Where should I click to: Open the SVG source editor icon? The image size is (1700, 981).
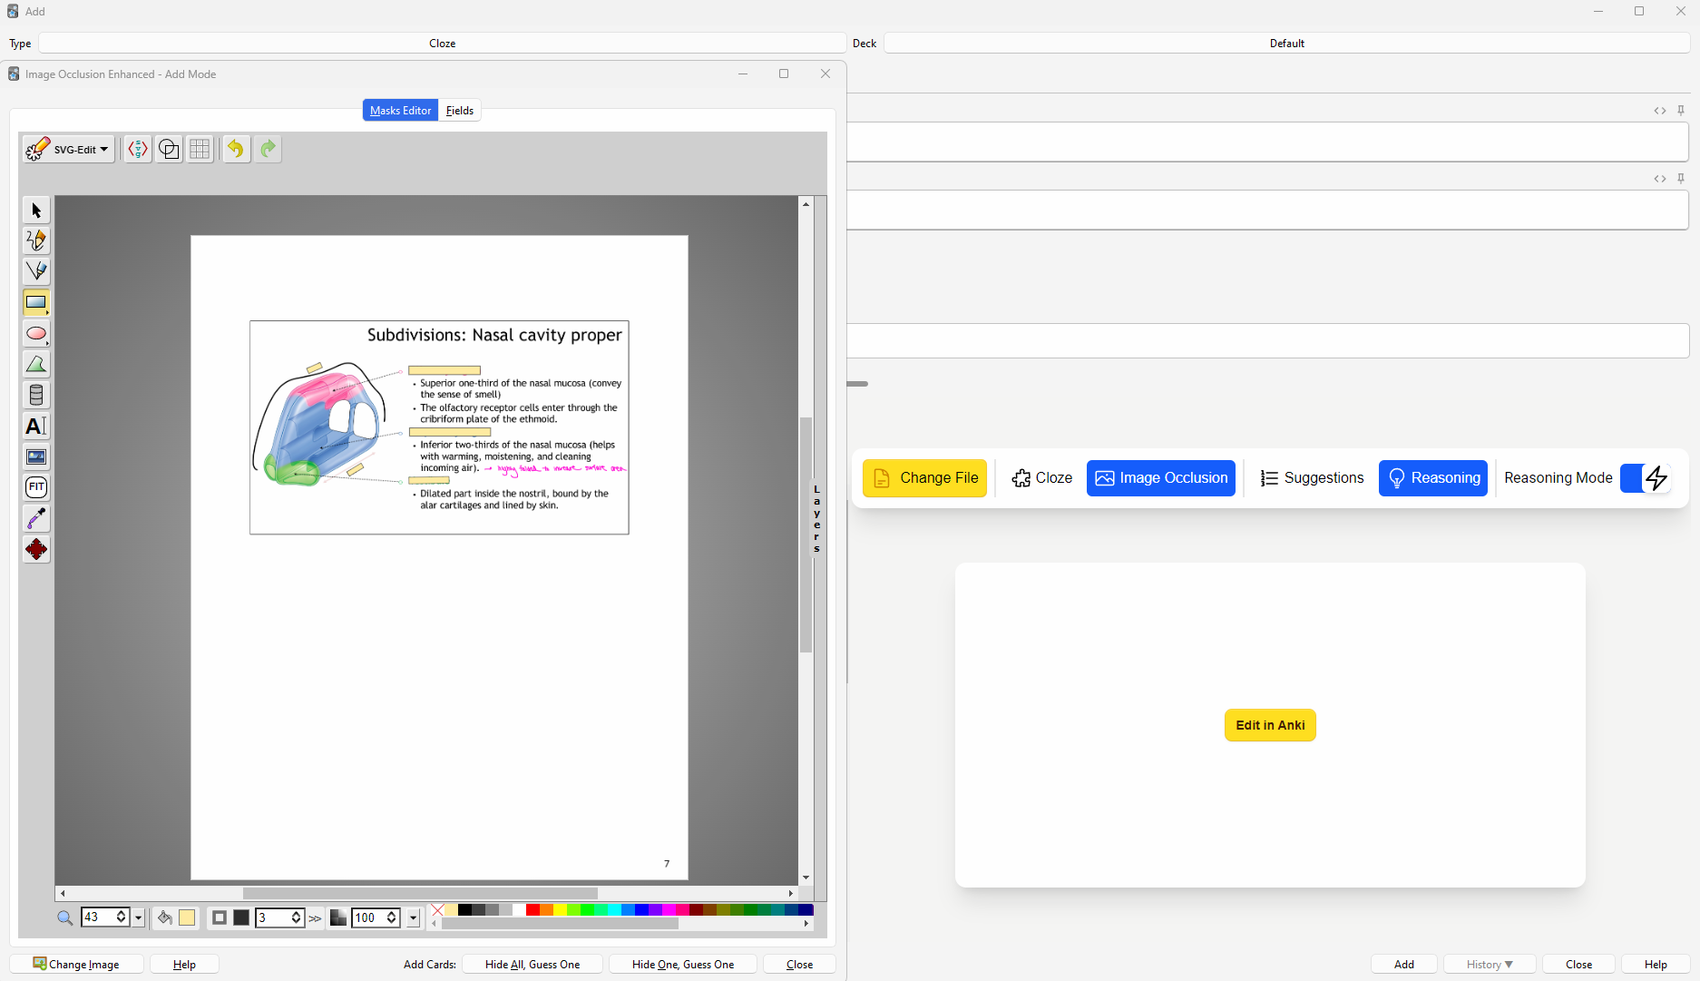(138, 149)
